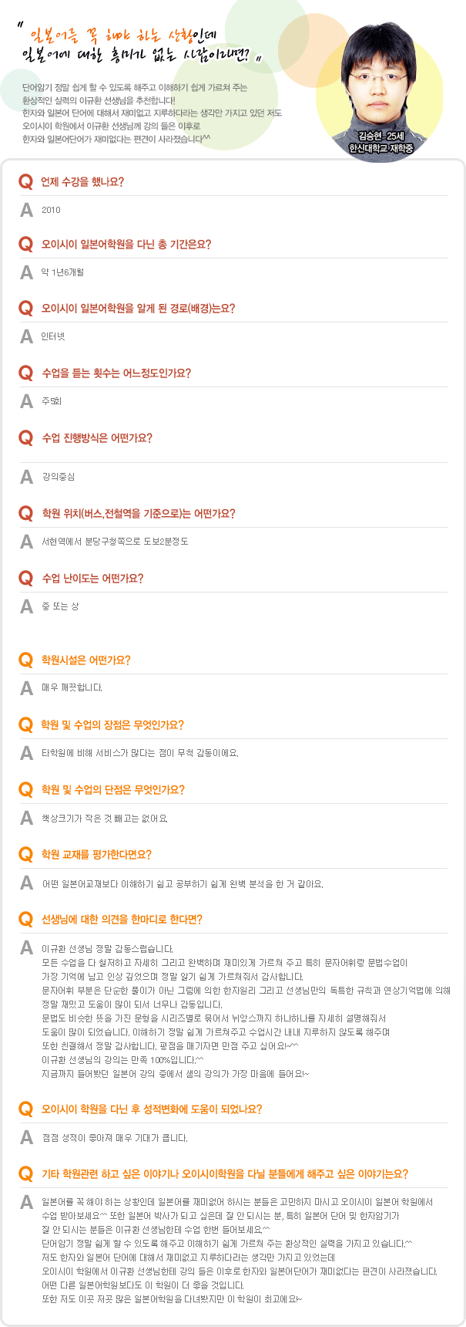This screenshot has width=466, height=1327.
Task: Click question '오이시이 일본어학원을 다닌 총 기간은요?'
Action: 126,245
